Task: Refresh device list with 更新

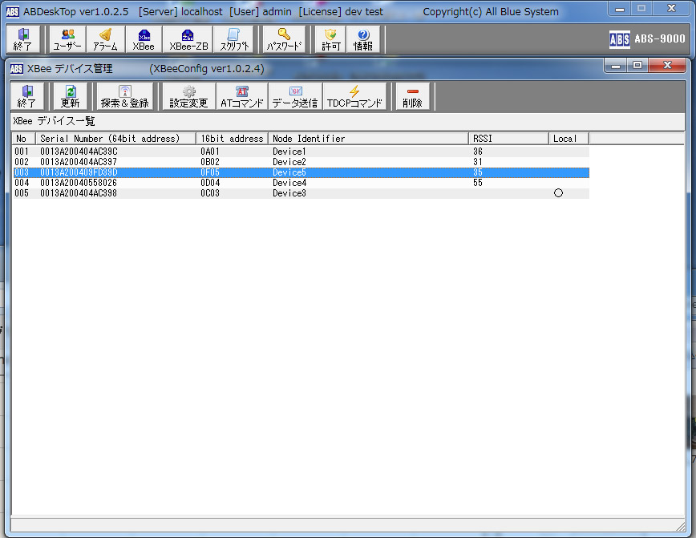Action: click(70, 96)
